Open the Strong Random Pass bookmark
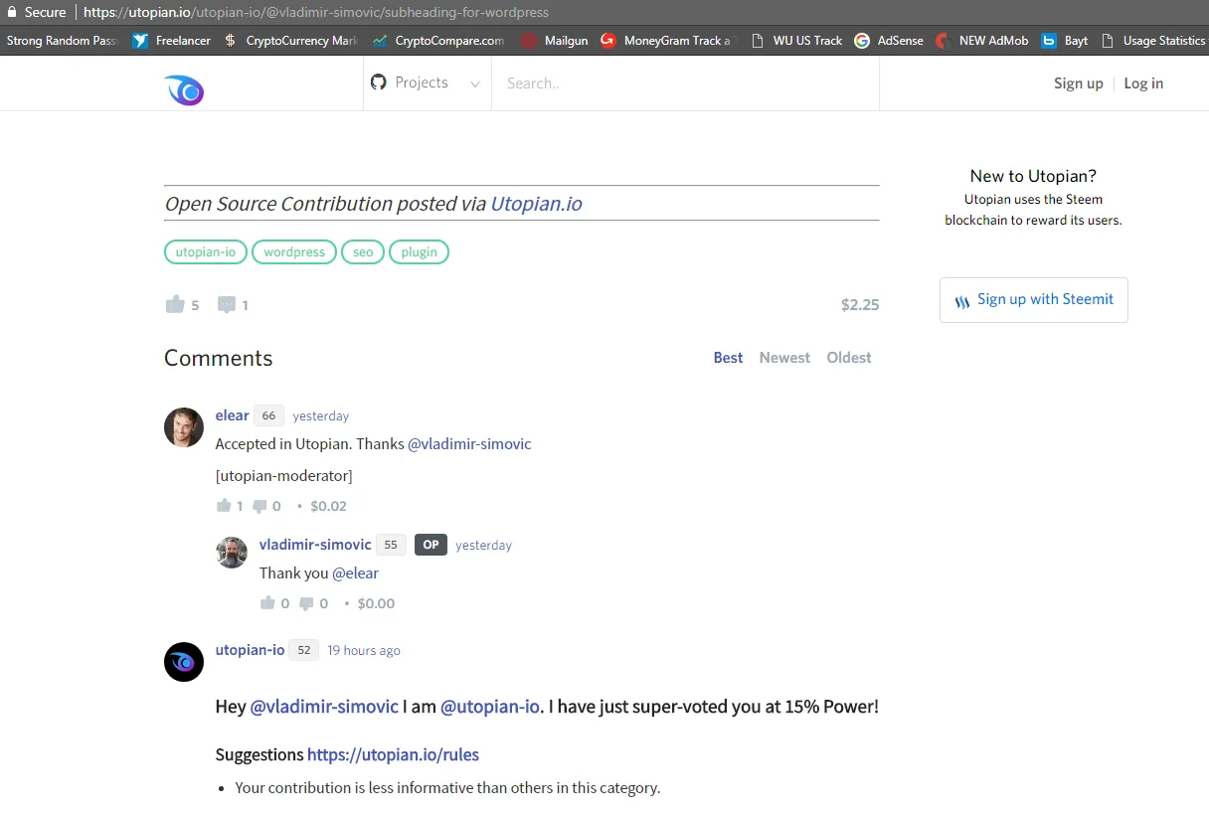Image resolution: width=1209 pixels, height=814 pixels. (x=62, y=41)
